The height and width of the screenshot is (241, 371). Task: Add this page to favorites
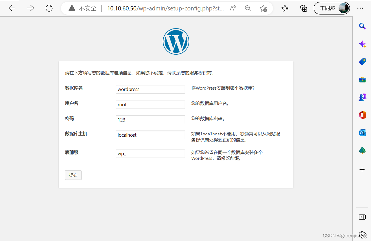[263, 8]
